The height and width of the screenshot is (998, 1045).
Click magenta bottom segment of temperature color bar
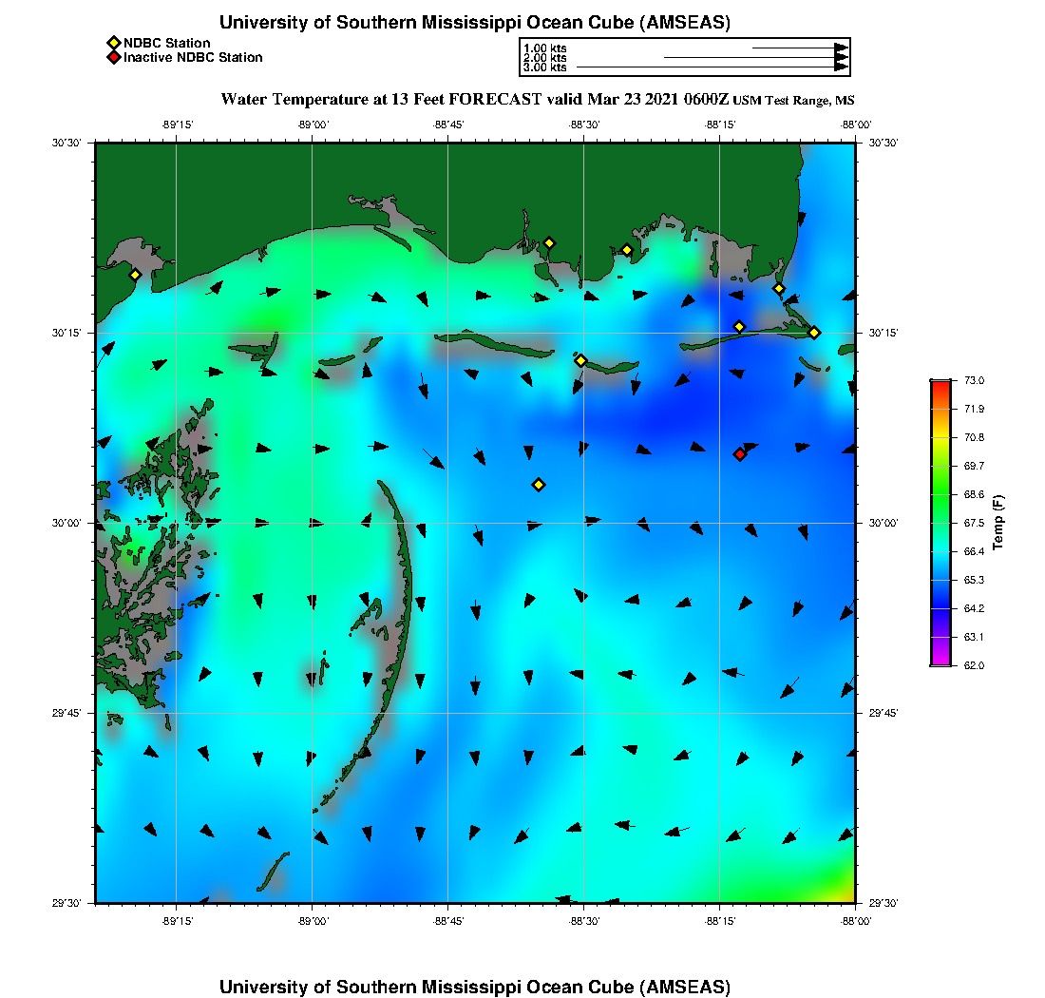940,657
